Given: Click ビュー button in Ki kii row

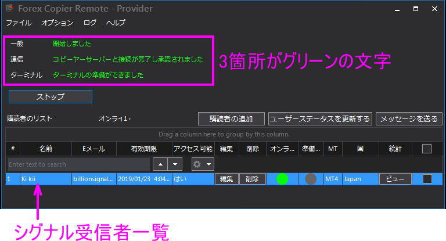Looking at the screenshot, I should (395, 179).
